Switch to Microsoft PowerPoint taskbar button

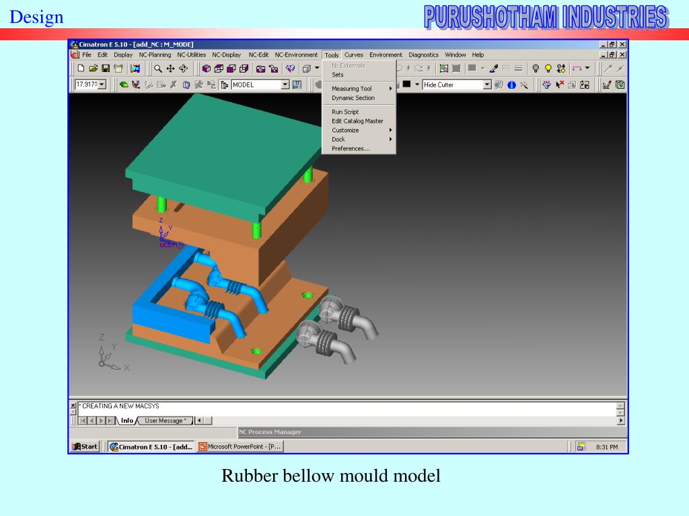tap(240, 447)
